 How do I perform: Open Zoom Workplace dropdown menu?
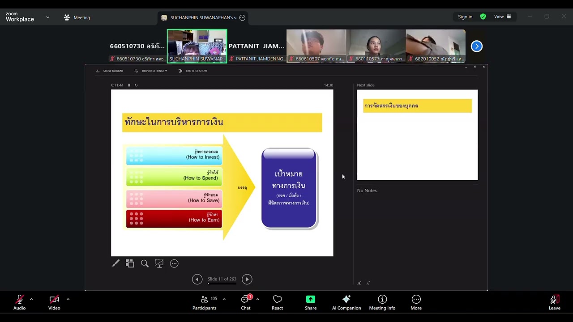pyautogui.click(x=47, y=17)
